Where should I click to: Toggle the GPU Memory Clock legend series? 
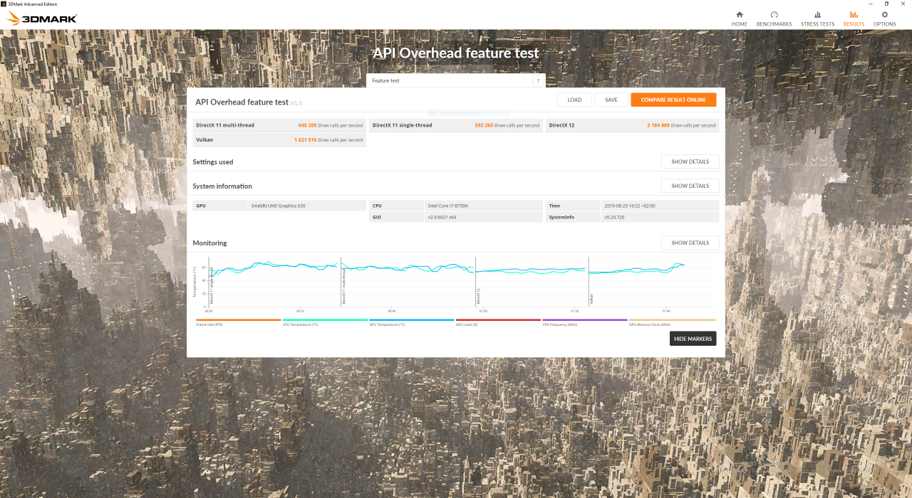672,322
